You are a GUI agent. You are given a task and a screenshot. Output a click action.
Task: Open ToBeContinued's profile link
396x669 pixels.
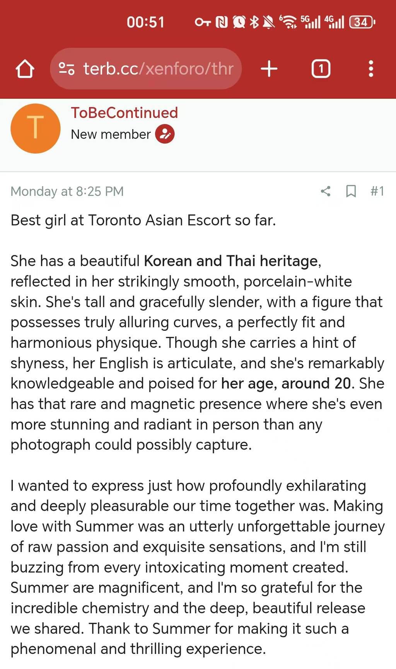click(124, 113)
